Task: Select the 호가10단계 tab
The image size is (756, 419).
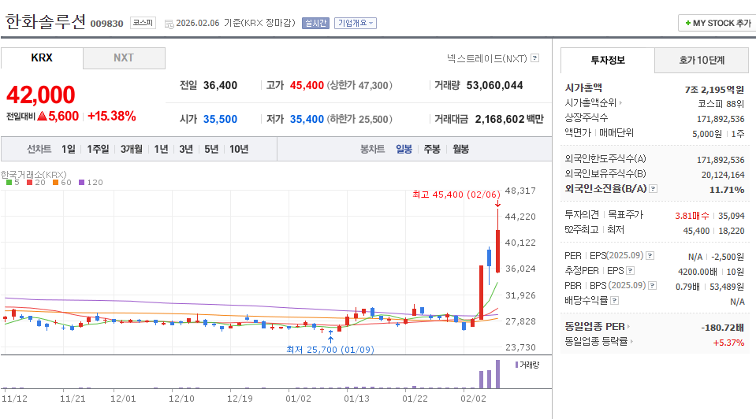Action: pyautogui.click(x=702, y=60)
